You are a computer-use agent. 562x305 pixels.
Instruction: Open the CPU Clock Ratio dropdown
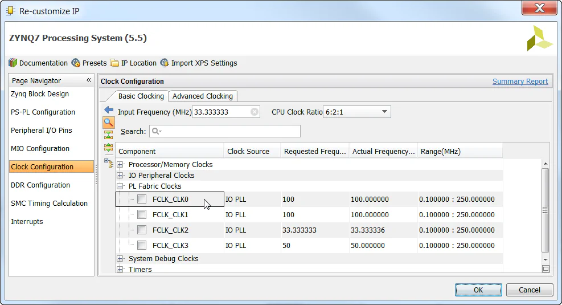[356, 112]
